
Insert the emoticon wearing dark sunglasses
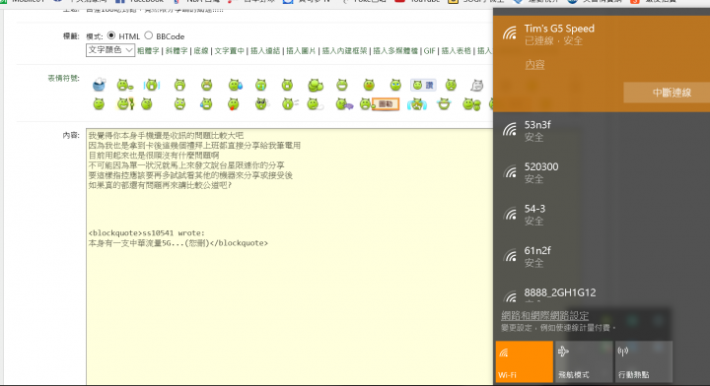point(261,104)
